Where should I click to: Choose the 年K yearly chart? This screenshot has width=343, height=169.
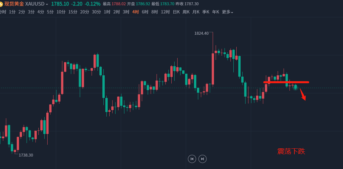215,12
